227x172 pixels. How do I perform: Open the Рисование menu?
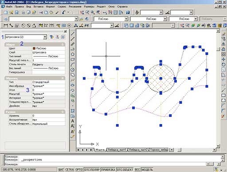coord(75,7)
